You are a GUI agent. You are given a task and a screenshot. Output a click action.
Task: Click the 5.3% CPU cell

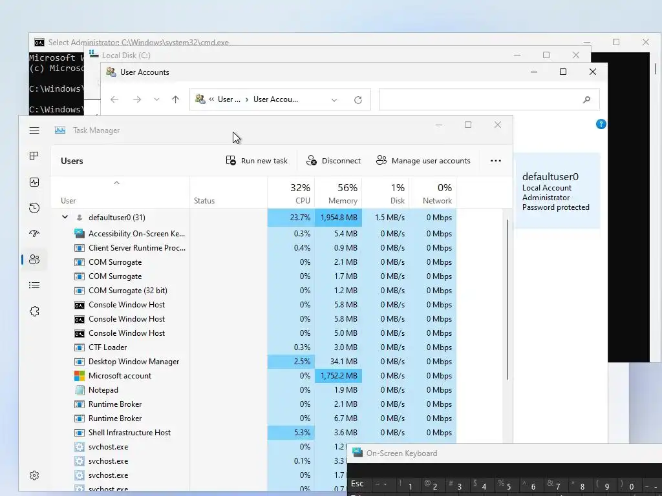click(x=291, y=433)
